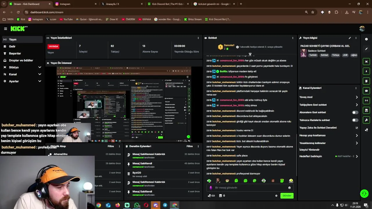
Task: Open Takipçilere özel sohbet chevron
Action: [357, 105]
